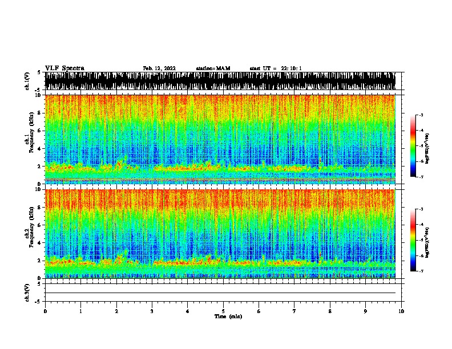Click the "-3" label on ch.1 color bar

pyautogui.click(x=421, y=115)
